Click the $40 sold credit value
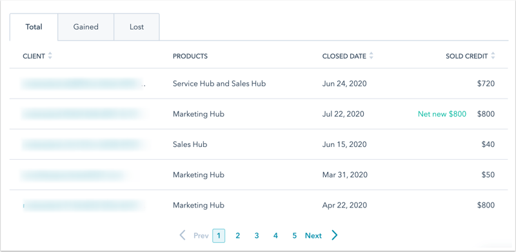The width and height of the screenshot is (516, 252). click(x=488, y=144)
